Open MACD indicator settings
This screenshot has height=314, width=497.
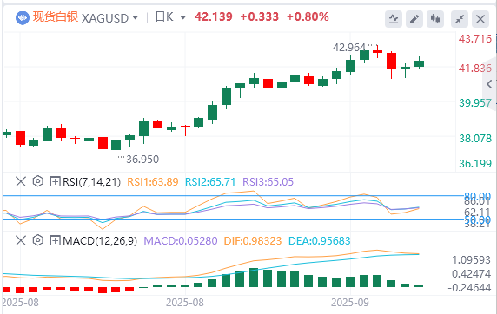[37, 240]
